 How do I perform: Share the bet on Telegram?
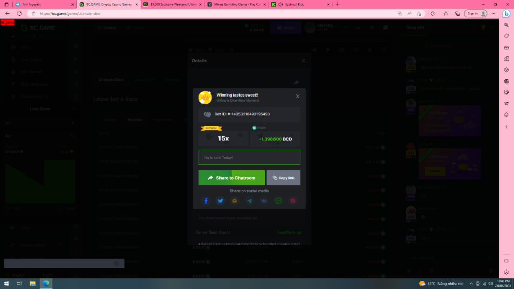pyautogui.click(x=249, y=201)
